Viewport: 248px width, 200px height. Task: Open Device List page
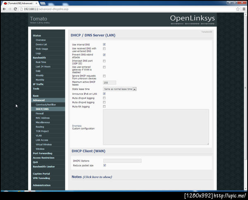point(41,45)
